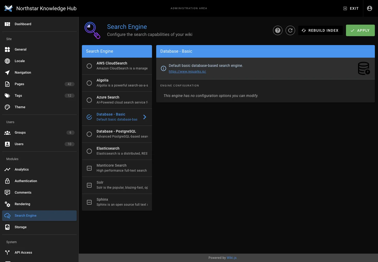Image resolution: width=378 pixels, height=262 pixels.
Task: Click the Exit button
Action: click(351, 8)
